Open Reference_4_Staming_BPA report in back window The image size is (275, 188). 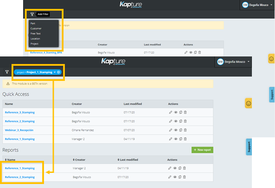[46, 52]
